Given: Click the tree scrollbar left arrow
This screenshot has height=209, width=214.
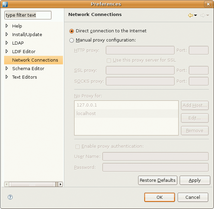Looking at the screenshot, I should tap(6, 184).
